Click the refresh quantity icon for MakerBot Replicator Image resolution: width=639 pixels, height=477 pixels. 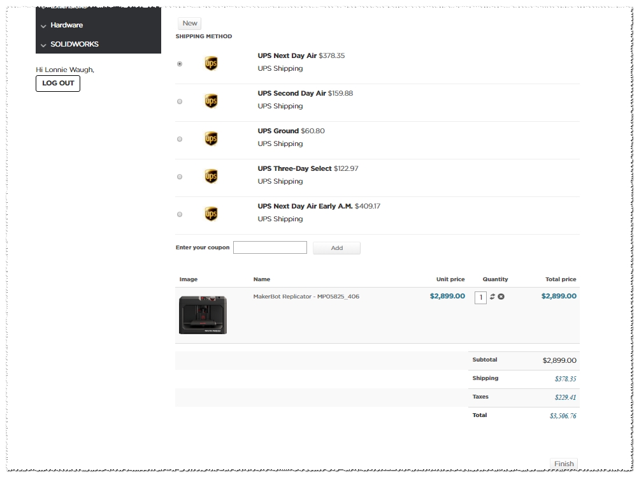tap(492, 297)
